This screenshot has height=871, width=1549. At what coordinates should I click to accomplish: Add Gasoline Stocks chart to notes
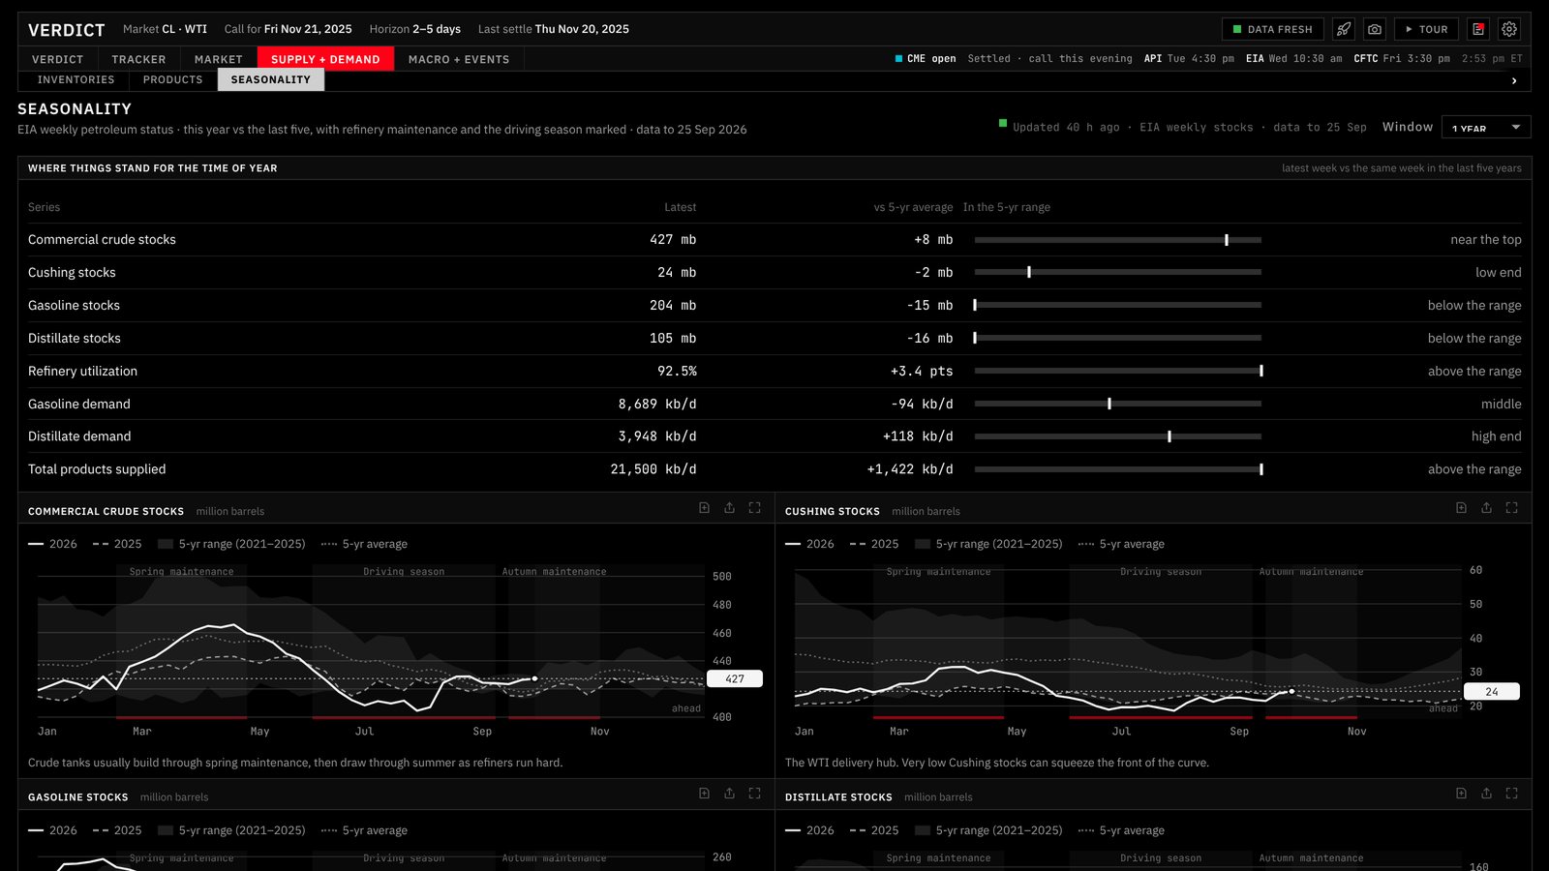point(704,793)
